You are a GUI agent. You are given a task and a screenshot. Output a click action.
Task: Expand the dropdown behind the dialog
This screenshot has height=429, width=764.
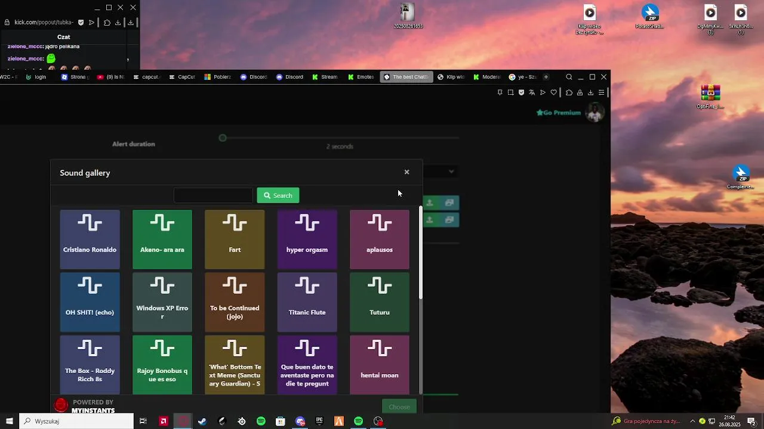(451, 172)
